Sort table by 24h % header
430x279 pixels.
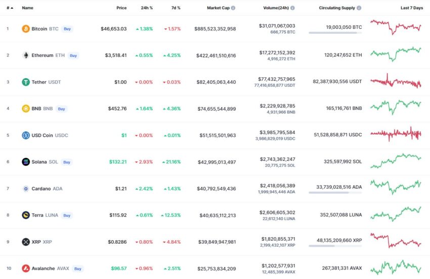[147, 8]
